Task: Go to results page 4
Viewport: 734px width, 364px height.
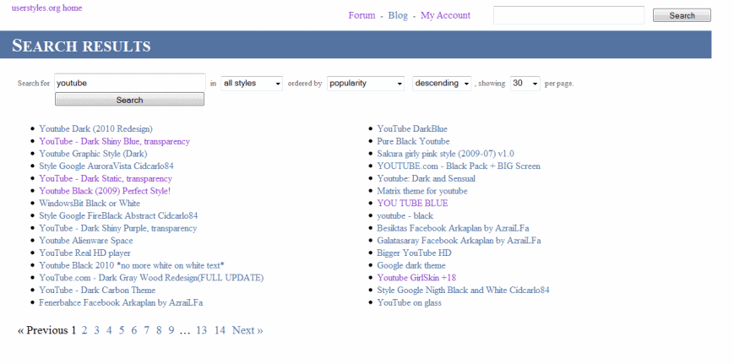Action: 109,330
